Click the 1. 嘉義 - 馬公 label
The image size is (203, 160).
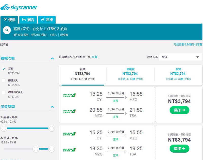9,117
